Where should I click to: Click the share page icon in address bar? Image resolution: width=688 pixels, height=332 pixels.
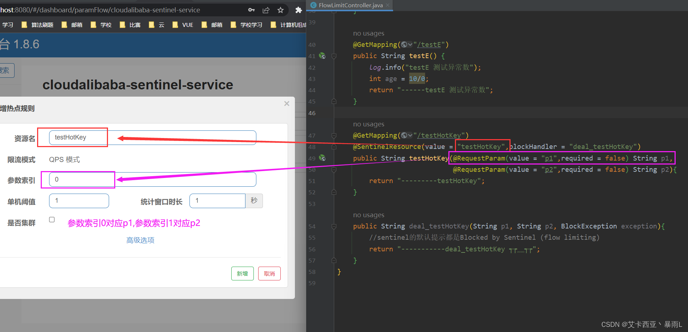click(x=266, y=10)
